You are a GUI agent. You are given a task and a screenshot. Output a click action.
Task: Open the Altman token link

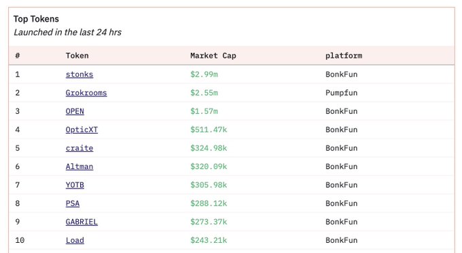tap(79, 166)
